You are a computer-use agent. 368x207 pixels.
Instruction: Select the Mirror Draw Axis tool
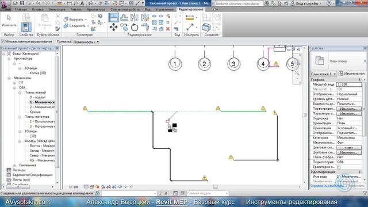(x=145, y=18)
